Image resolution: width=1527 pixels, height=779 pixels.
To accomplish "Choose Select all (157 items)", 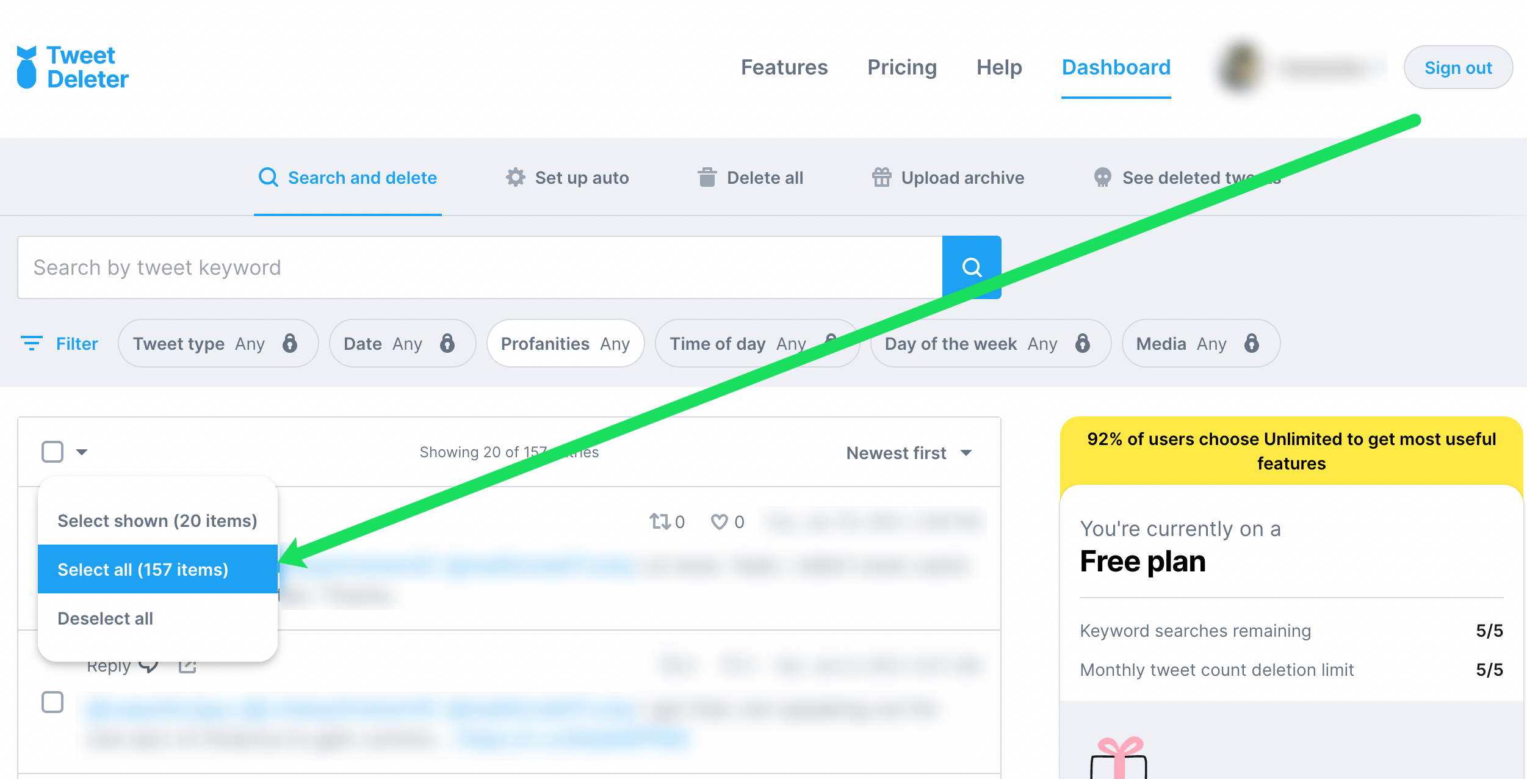I will pos(157,569).
